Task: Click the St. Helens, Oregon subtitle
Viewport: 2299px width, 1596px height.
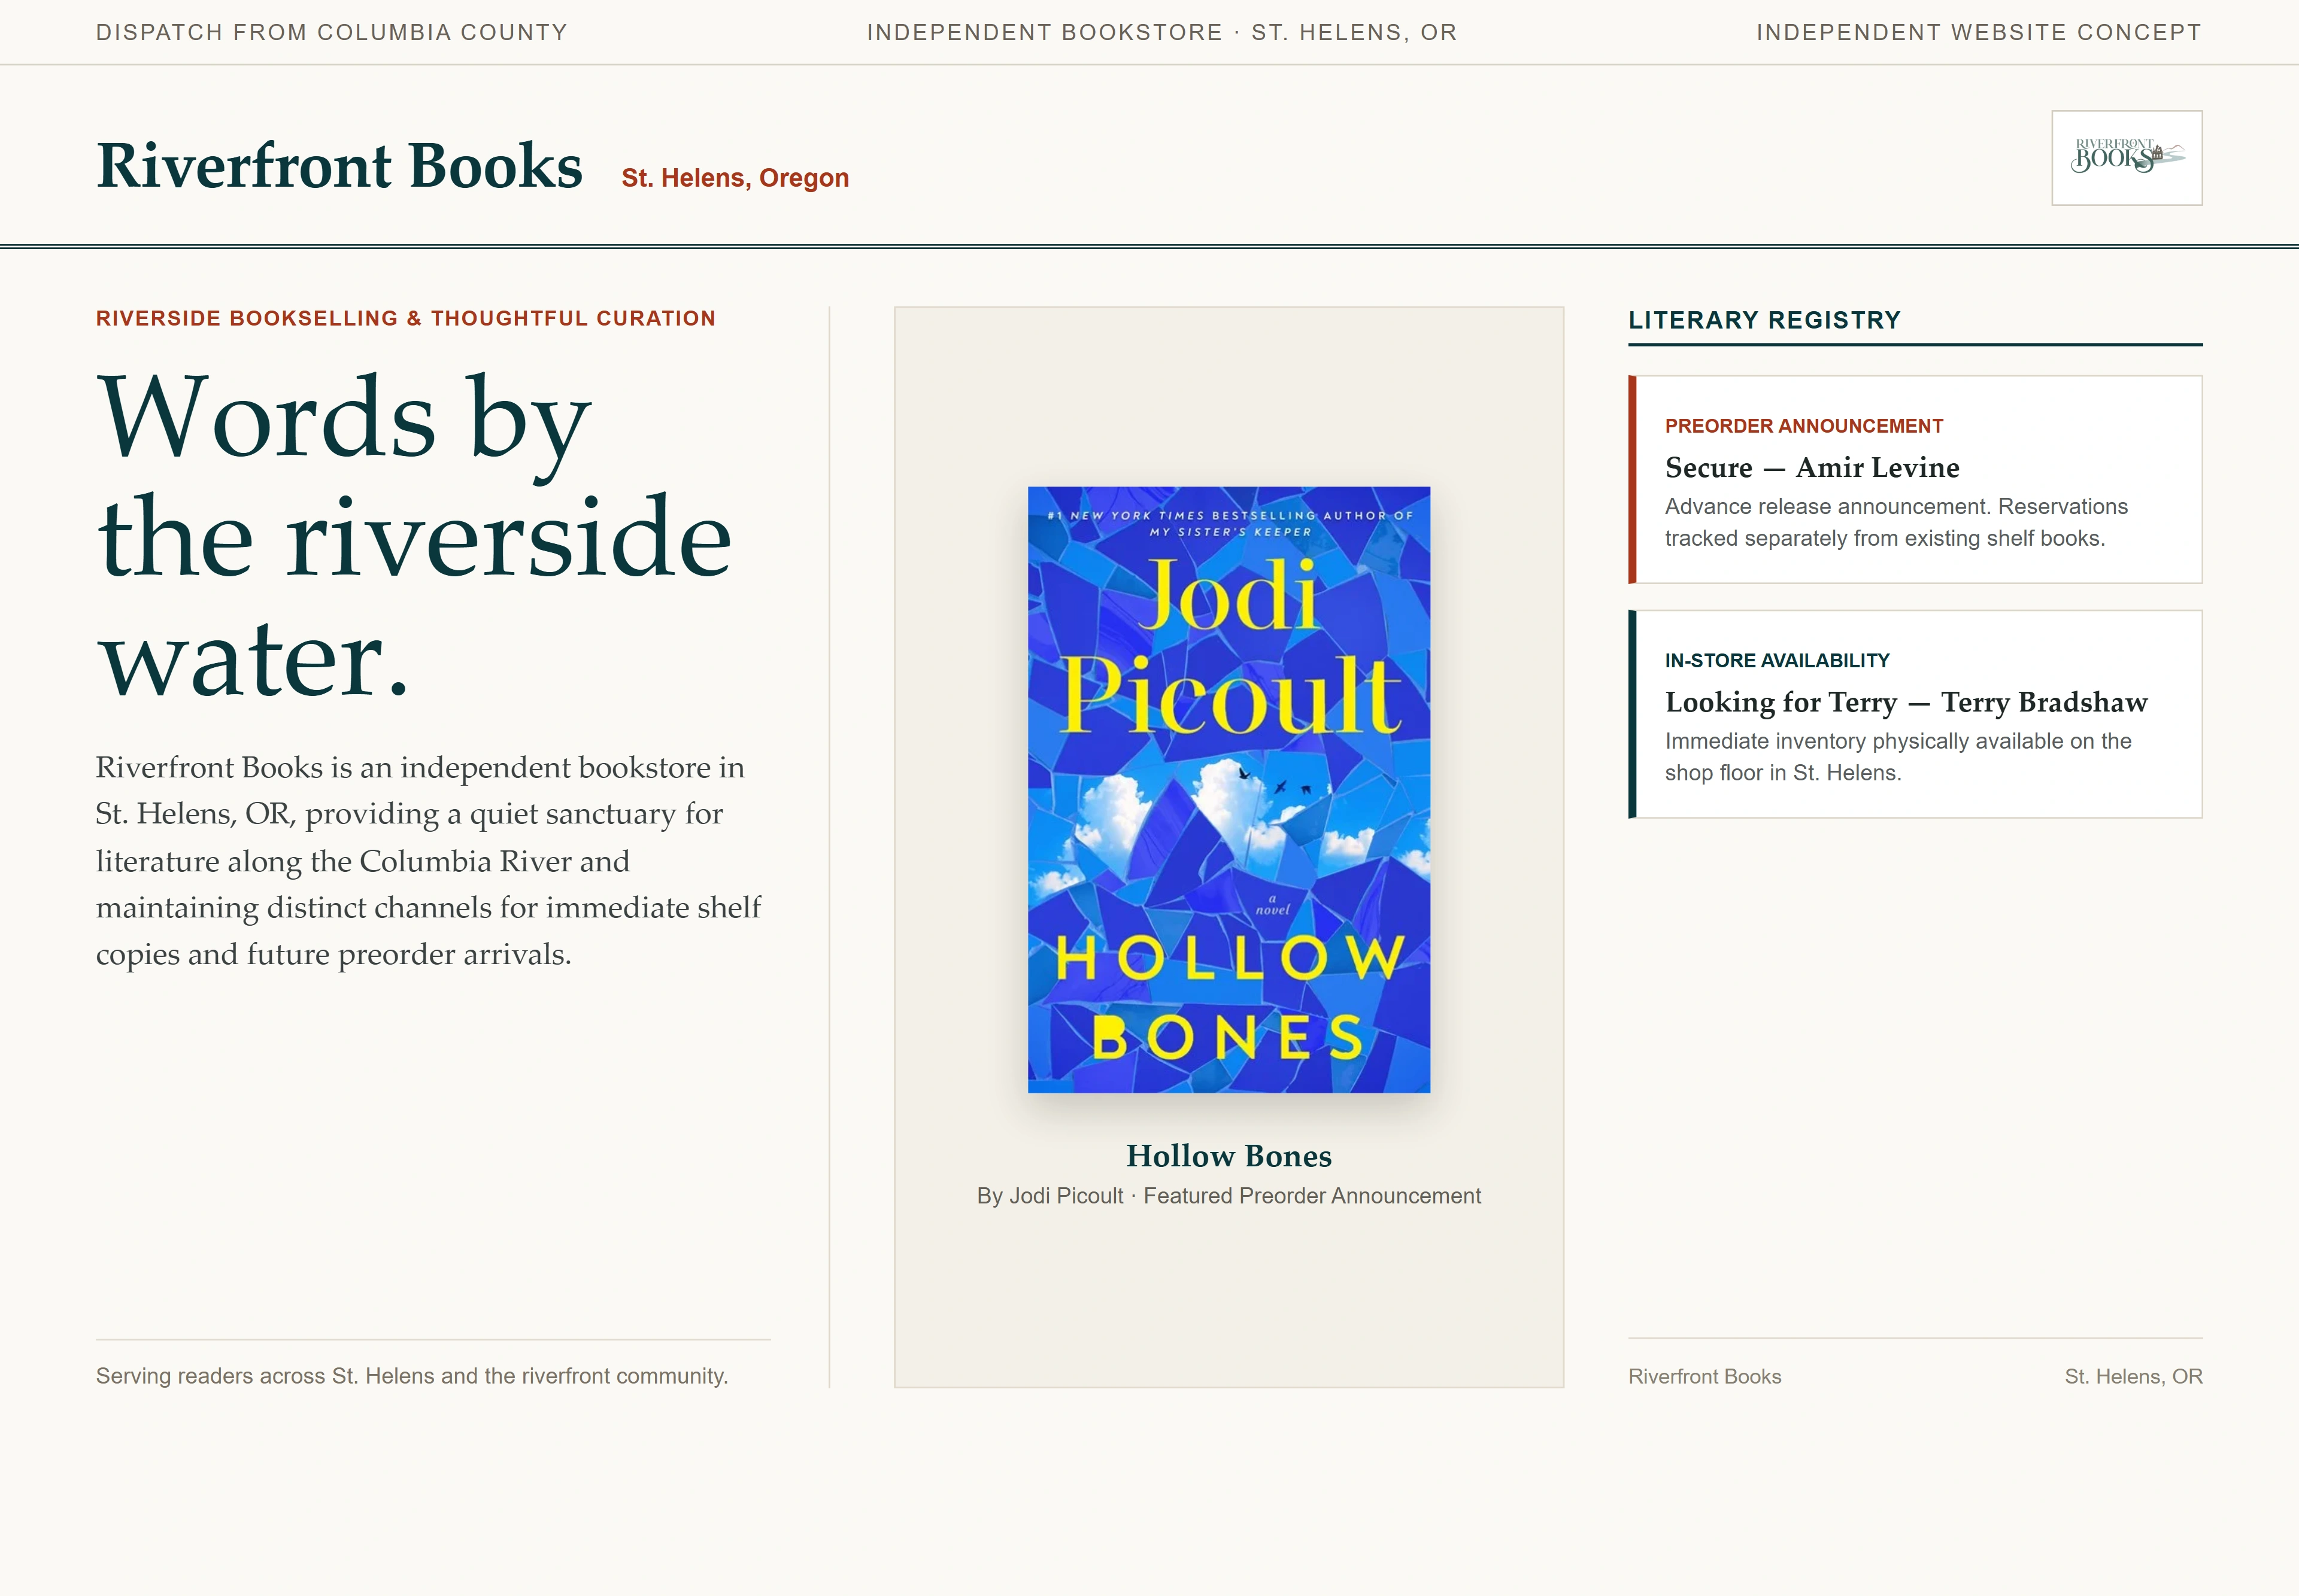Action: 735,178
